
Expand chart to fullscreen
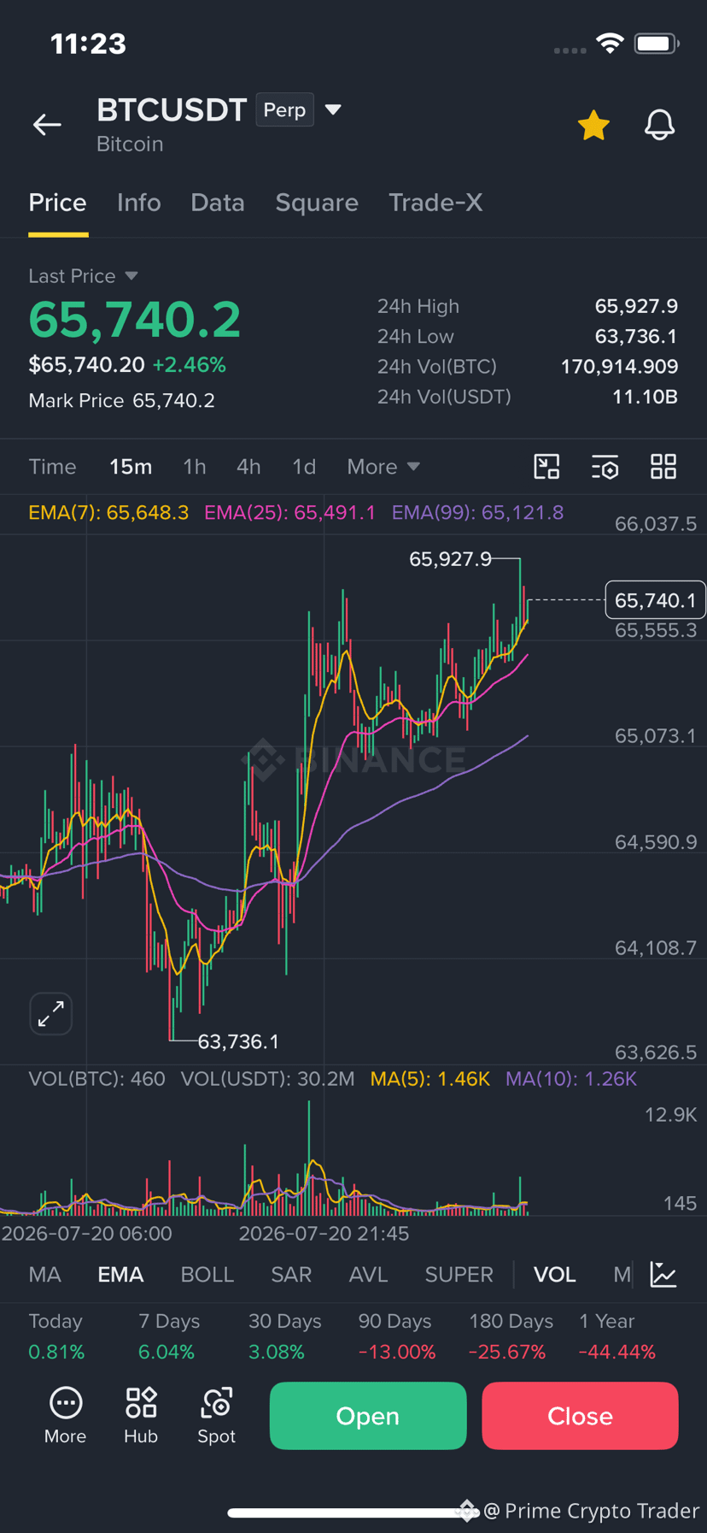[51, 1014]
